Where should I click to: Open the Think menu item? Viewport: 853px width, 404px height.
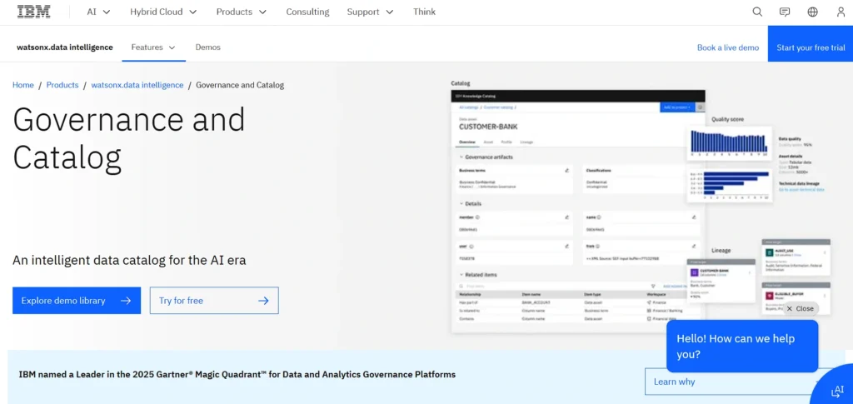(424, 12)
